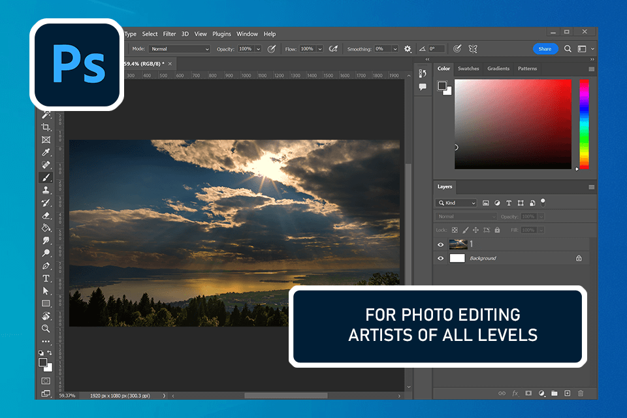This screenshot has height=418, width=627.
Task: Enable airbrush-style build-up icon
Action: [x=332, y=49]
